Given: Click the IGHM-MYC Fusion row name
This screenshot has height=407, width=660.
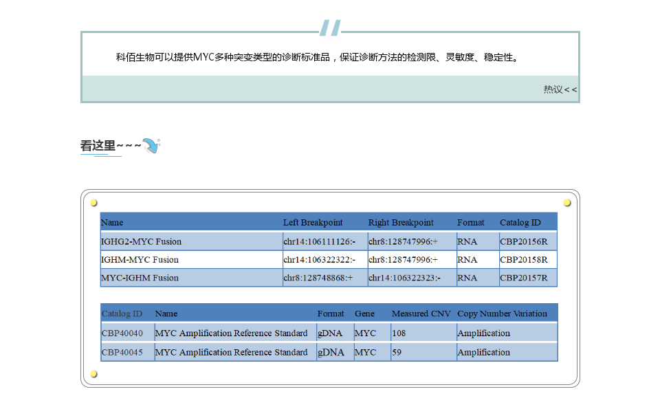Looking at the screenshot, I should click(140, 260).
